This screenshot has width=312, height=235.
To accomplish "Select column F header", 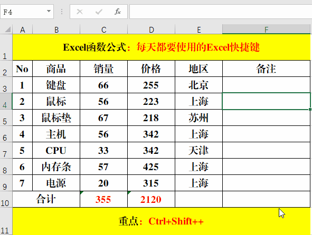I will [x=266, y=30].
